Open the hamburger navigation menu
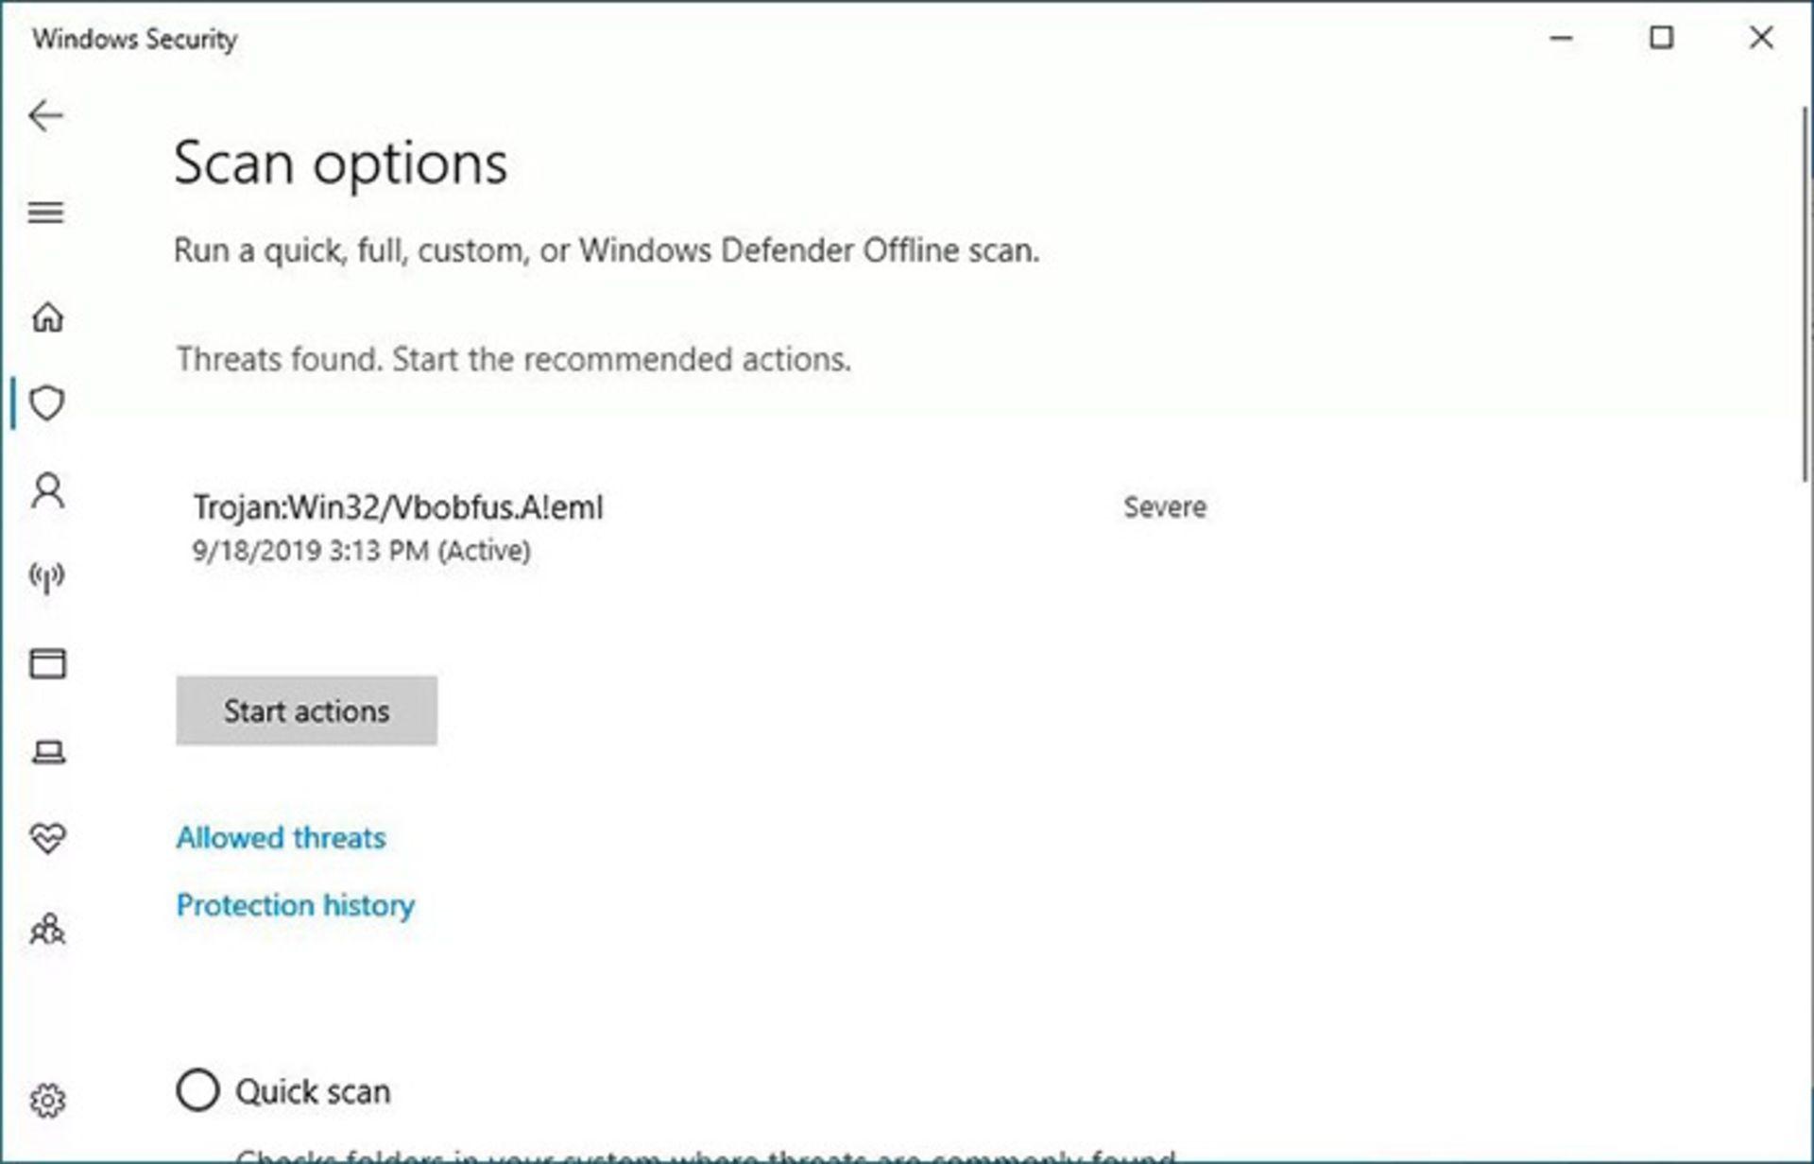Viewport: 1814px width, 1164px height. 45,213
